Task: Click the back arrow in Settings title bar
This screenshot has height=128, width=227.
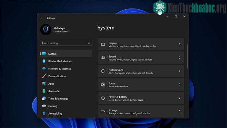Action: [42, 18]
